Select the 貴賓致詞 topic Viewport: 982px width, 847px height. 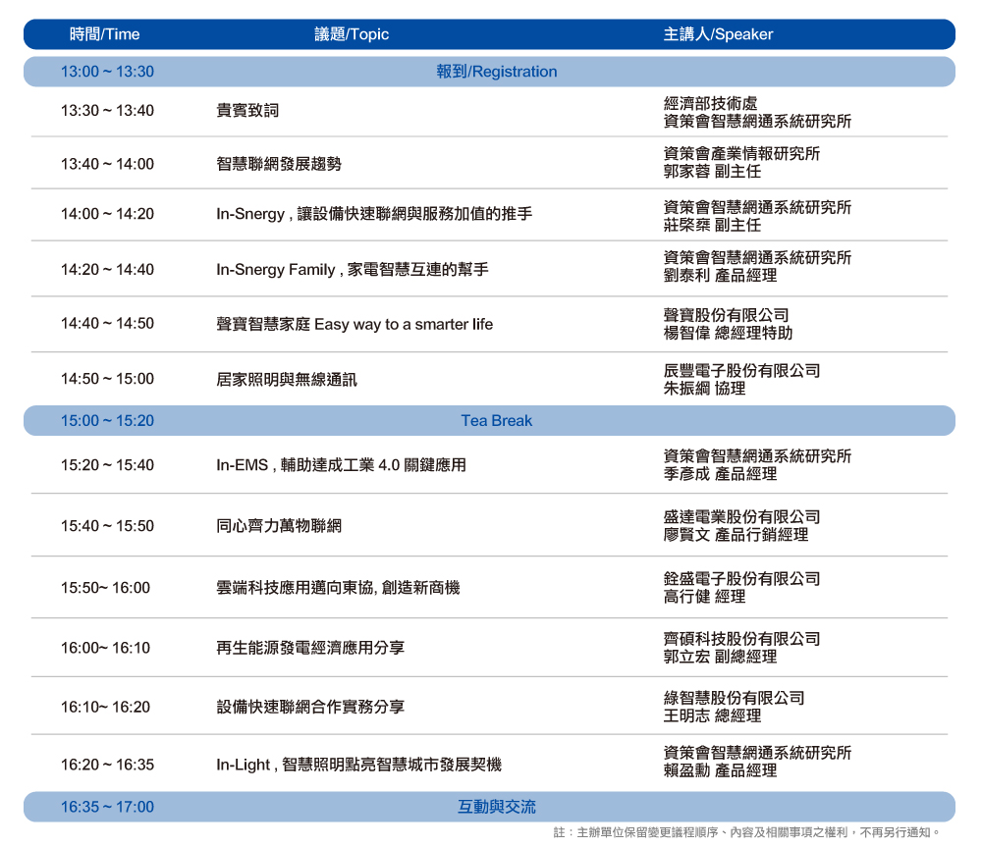[247, 111]
